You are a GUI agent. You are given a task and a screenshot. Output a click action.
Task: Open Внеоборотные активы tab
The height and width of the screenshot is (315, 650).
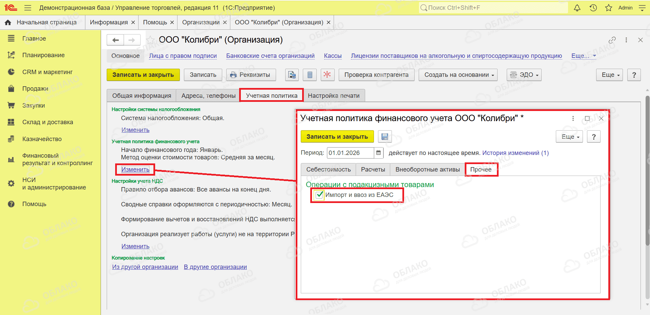(427, 170)
